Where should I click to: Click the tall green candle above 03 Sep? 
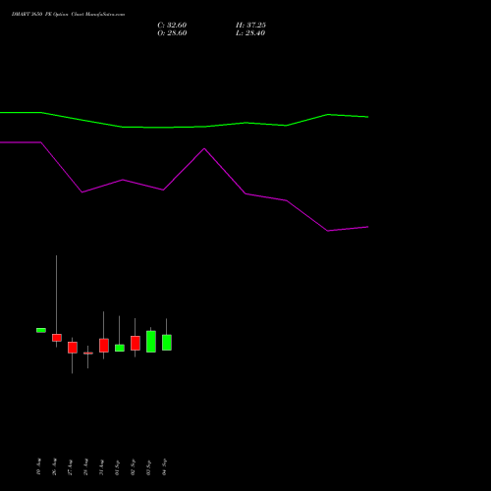click(x=151, y=342)
